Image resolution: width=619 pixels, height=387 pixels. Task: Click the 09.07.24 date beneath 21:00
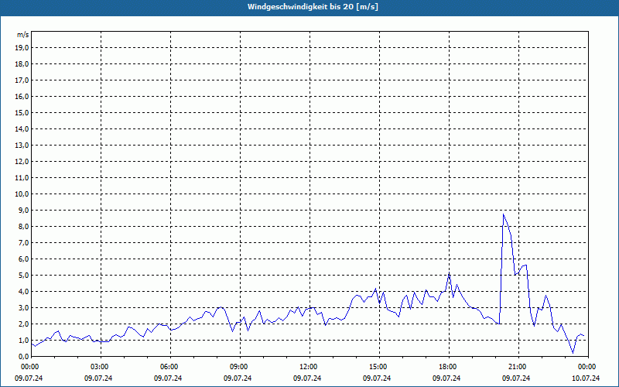pos(516,378)
